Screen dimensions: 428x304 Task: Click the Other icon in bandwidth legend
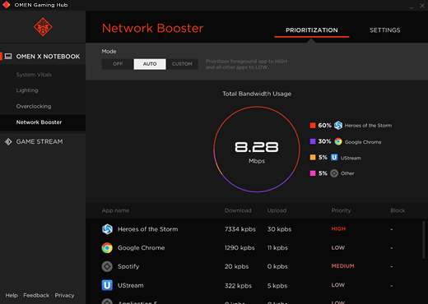[x=334, y=173]
